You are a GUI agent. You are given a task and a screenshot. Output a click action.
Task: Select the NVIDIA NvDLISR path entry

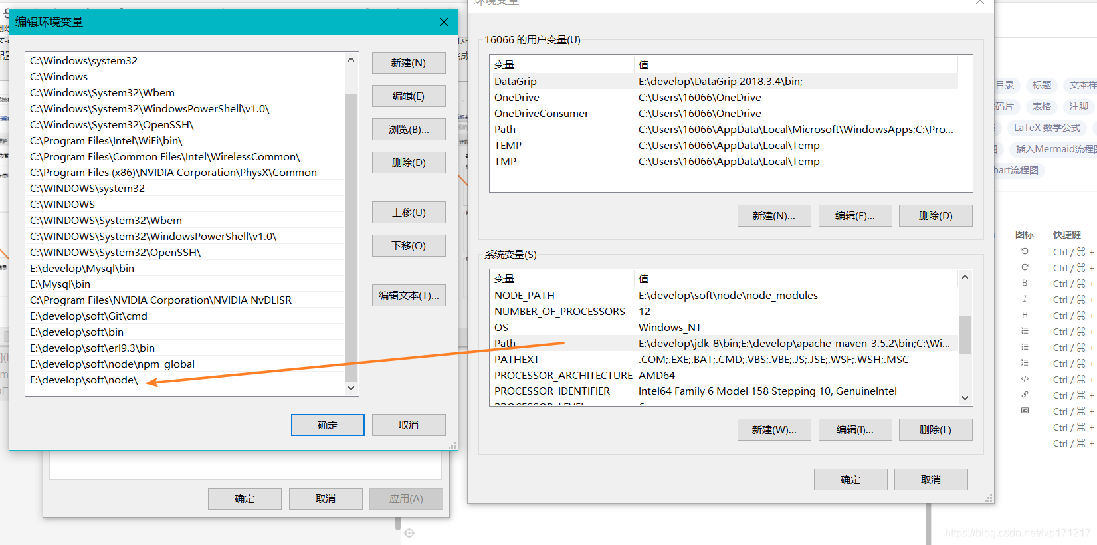[x=185, y=300]
